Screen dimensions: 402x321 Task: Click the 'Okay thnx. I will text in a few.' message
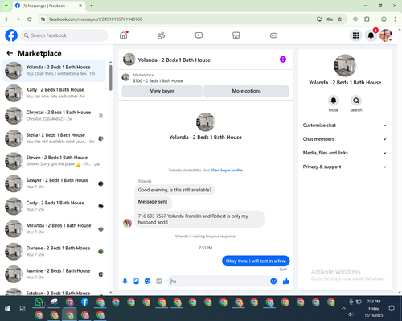256,261
